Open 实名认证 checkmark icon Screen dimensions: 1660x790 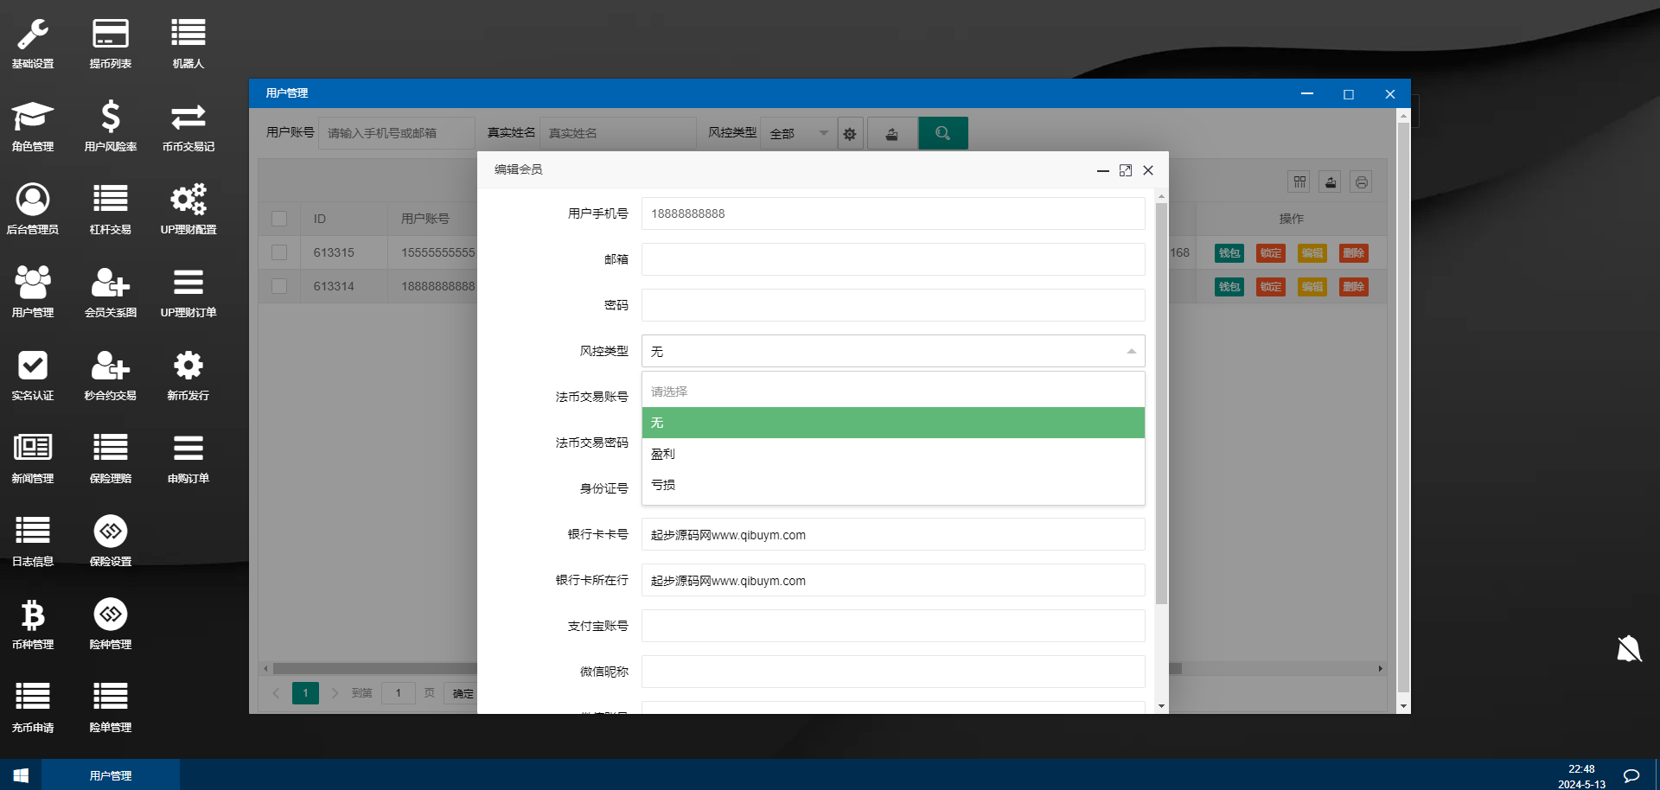[x=33, y=366]
